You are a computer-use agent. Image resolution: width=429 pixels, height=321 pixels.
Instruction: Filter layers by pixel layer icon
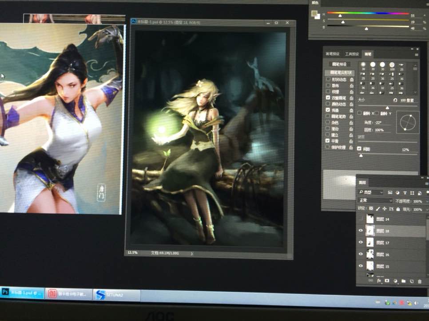pyautogui.click(x=390, y=192)
